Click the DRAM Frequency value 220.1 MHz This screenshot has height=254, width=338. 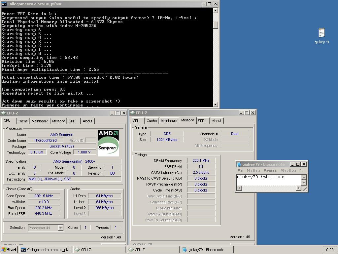pos(201,160)
